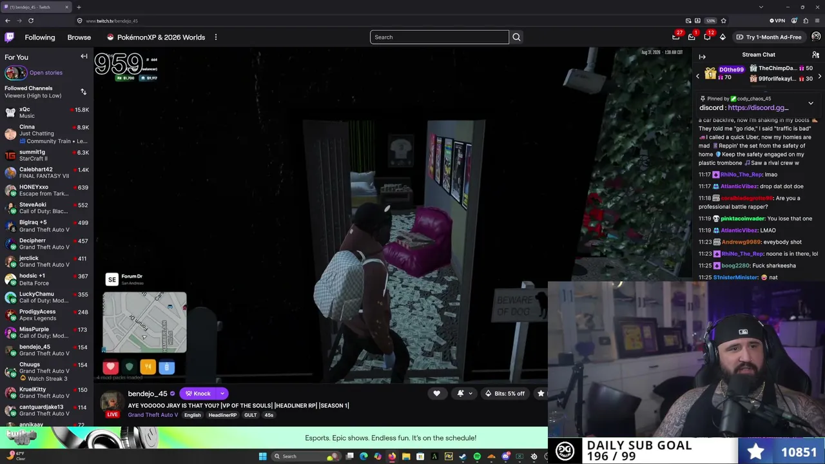Toggle stream notifications bell

[x=460, y=394]
